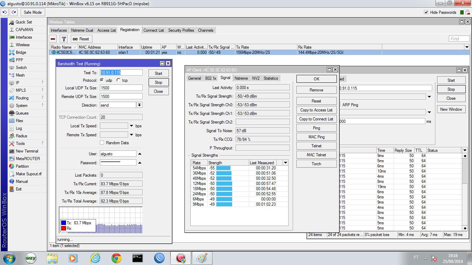The width and height of the screenshot is (472, 265).
Task: Click the redo arrow icon in top toolbar
Action: click(x=13, y=12)
